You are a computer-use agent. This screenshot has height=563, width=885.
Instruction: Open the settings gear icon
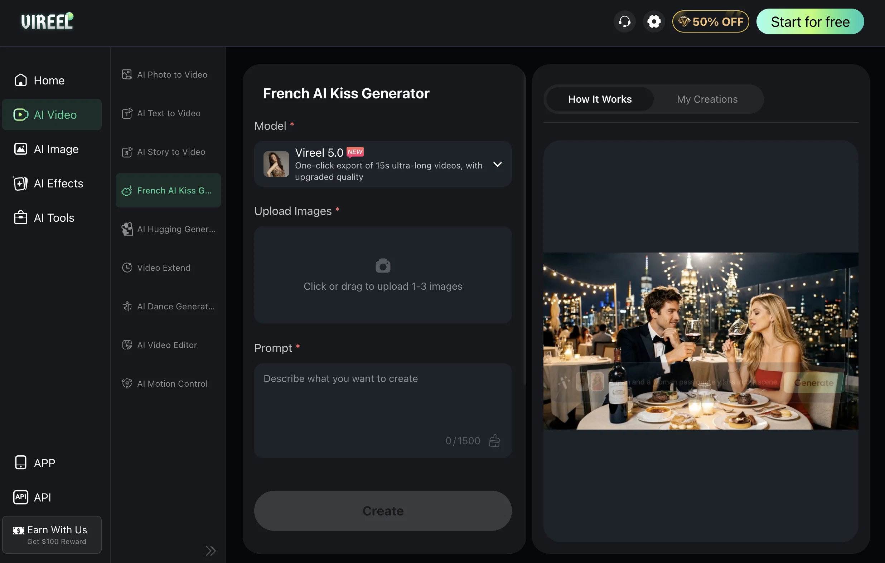tap(654, 22)
